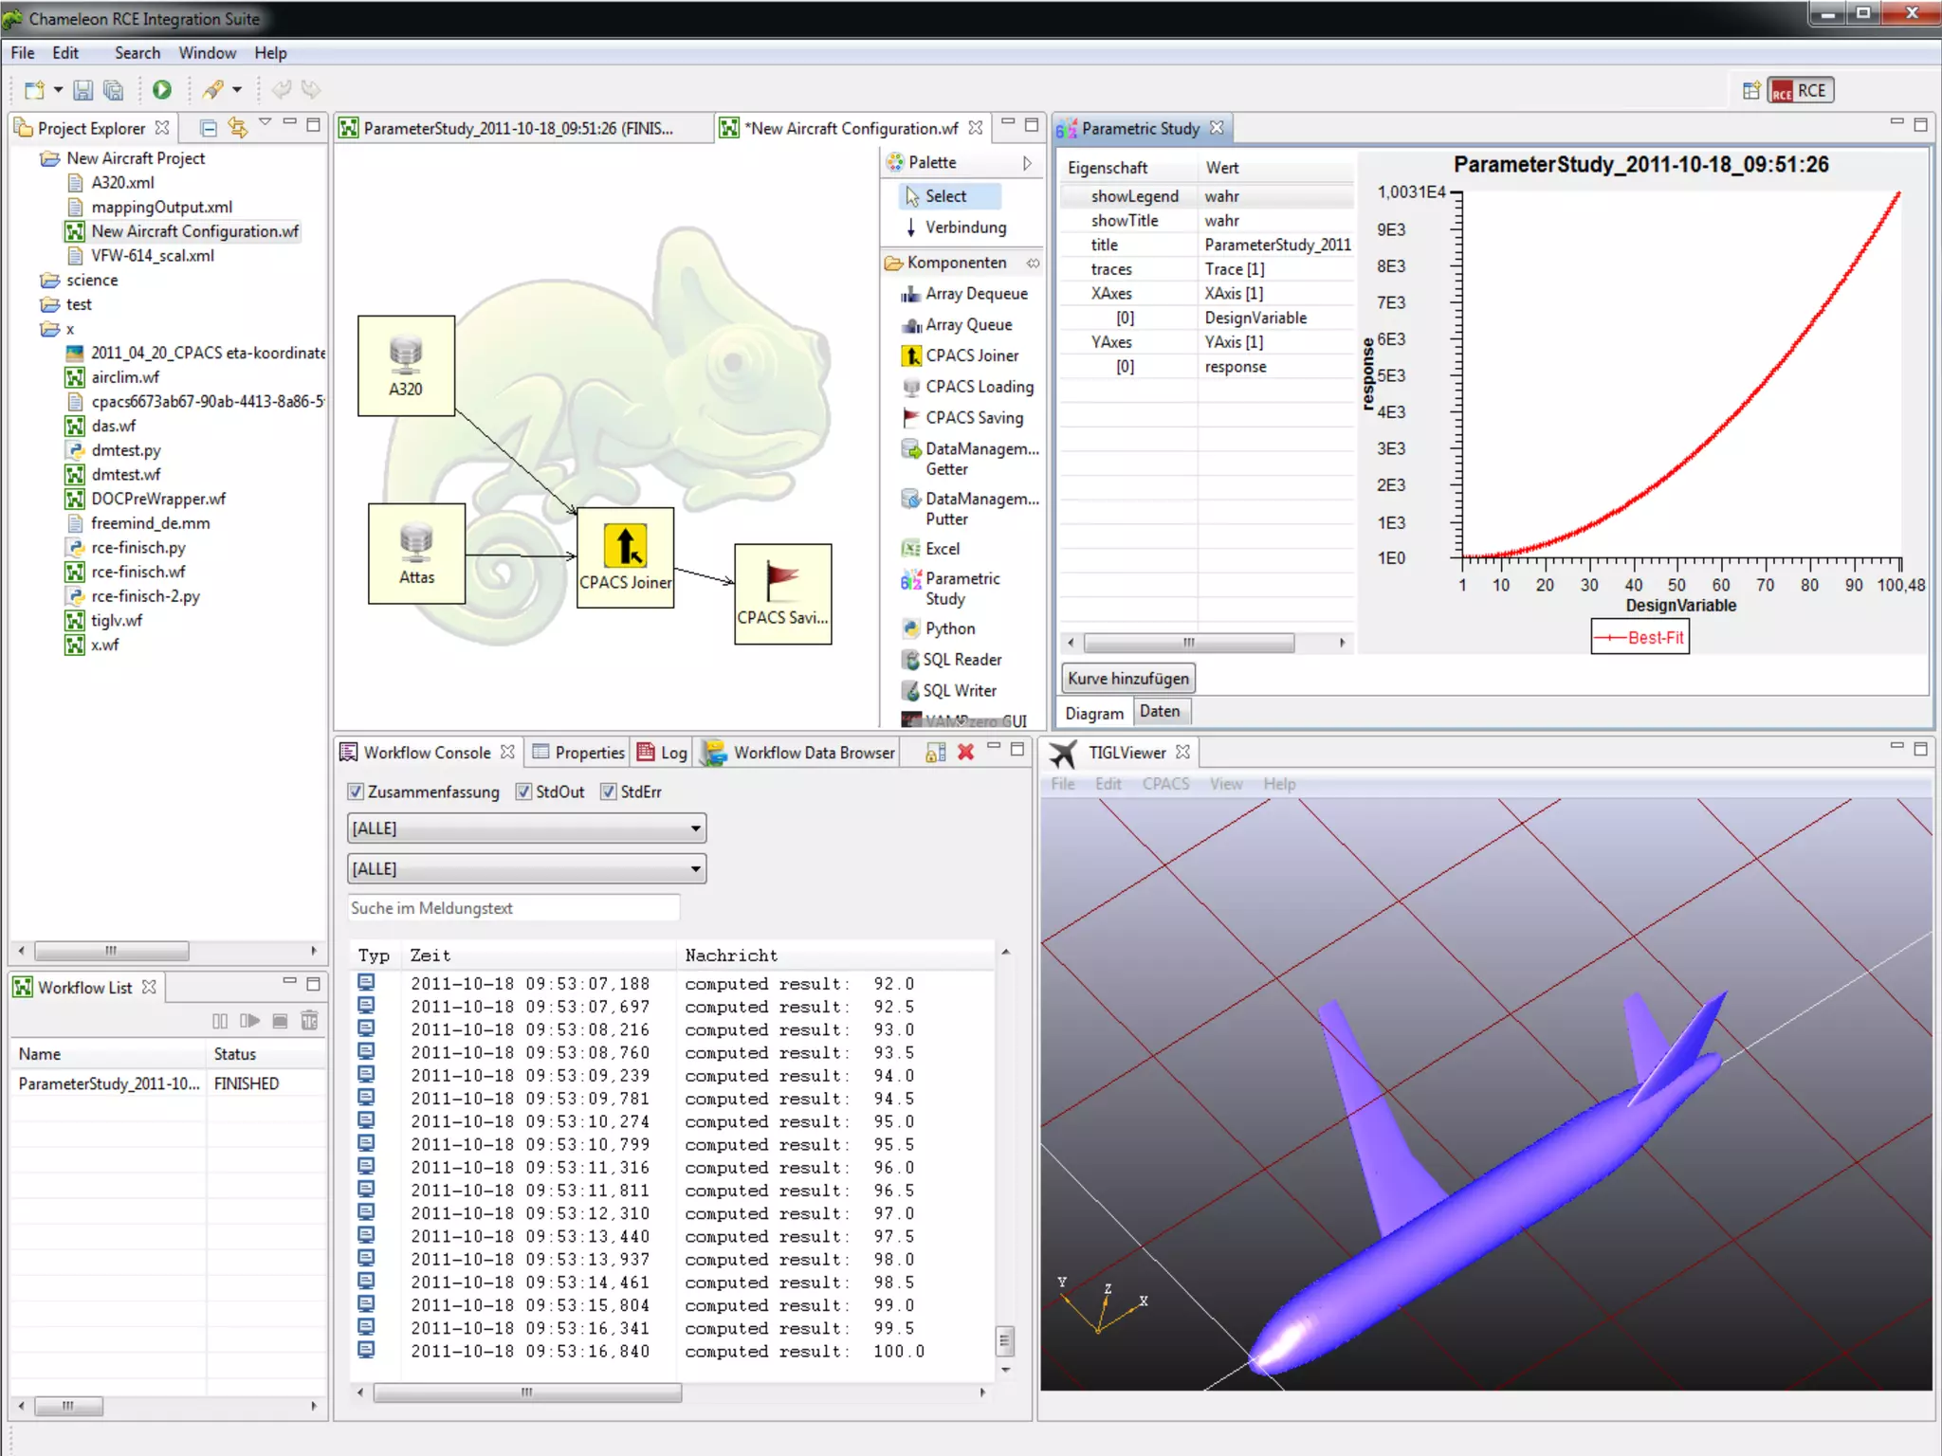Screen dimensions: 1942x1456
Task: Toggle the Zusammenfassung checkbox
Action: pos(356,792)
